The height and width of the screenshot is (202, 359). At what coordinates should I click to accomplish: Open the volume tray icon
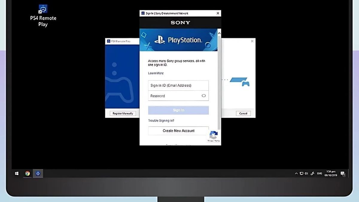[306, 173]
